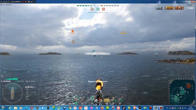The width and height of the screenshot is (196, 110).
Task: Click the orange enemy ship marker
Action: [73, 31]
